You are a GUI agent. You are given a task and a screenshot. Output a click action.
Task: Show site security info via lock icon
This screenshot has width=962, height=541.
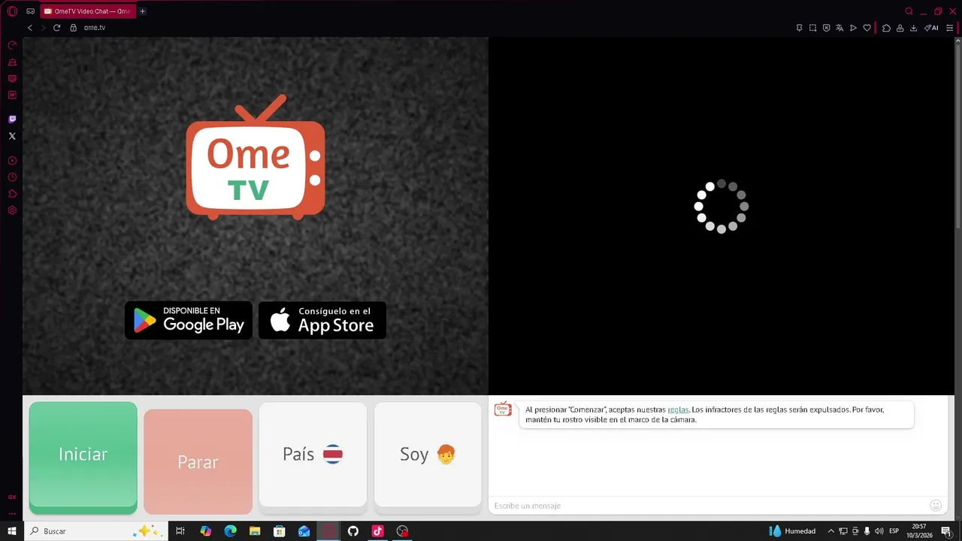[x=73, y=28]
